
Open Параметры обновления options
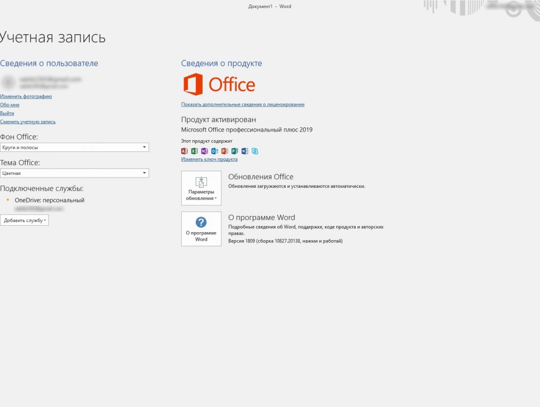(x=201, y=188)
